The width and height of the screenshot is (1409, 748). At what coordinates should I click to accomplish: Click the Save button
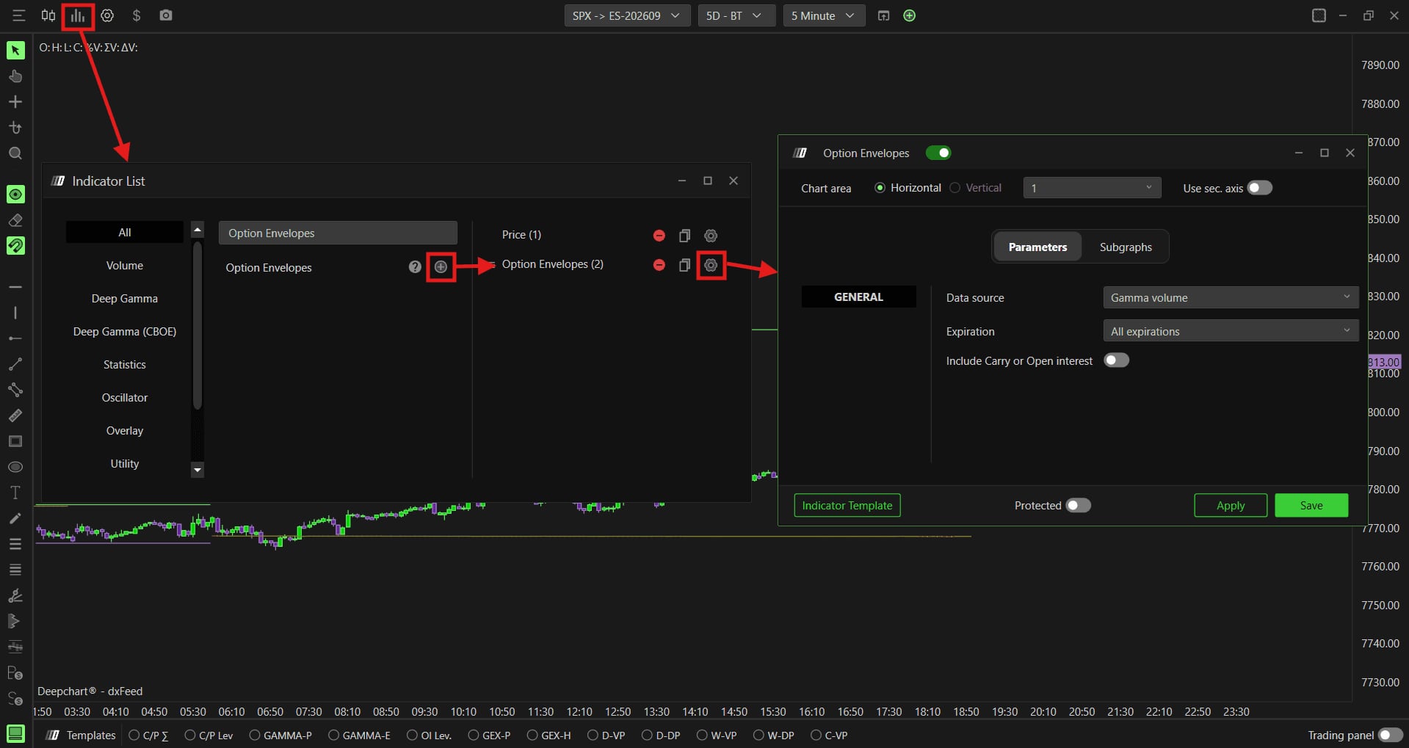click(x=1311, y=505)
